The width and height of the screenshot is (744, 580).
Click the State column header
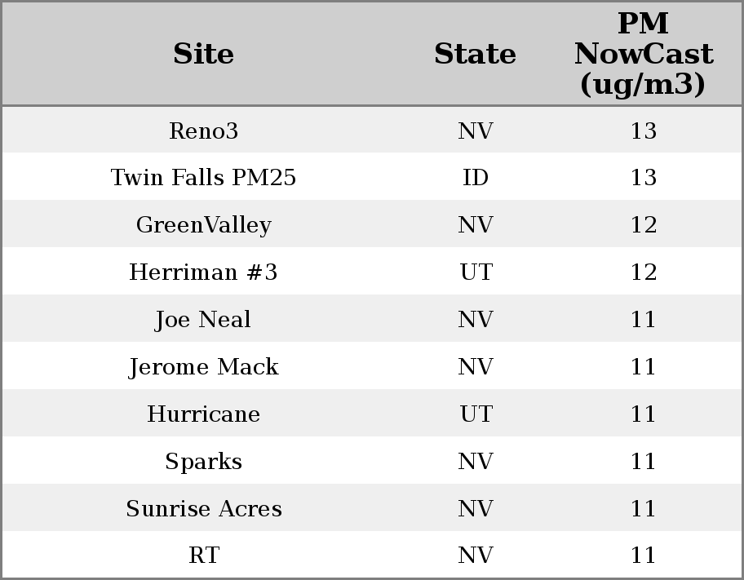pyautogui.click(x=475, y=54)
